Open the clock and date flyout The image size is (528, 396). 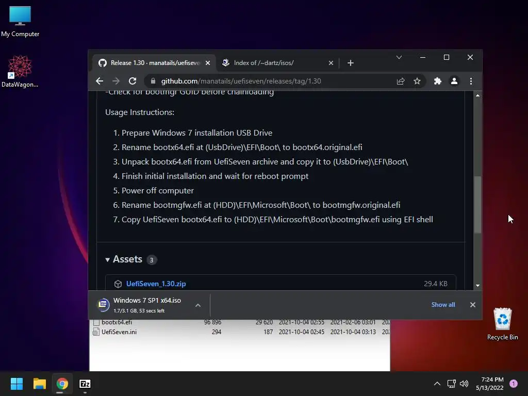click(490, 384)
